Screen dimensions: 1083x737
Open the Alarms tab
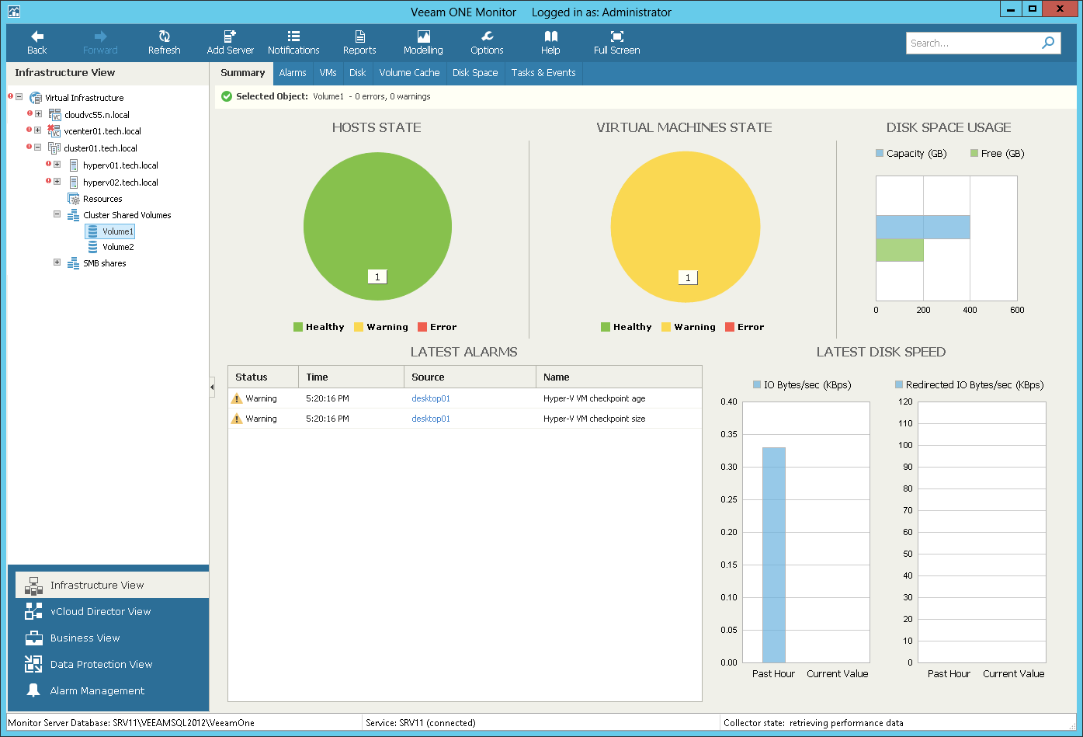(x=293, y=73)
